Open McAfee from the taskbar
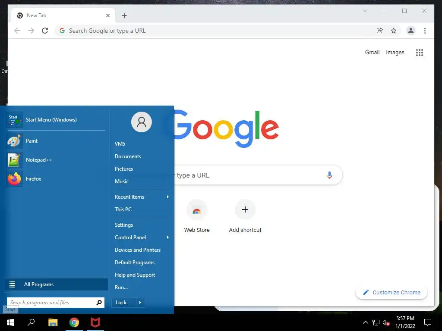 coord(95,322)
